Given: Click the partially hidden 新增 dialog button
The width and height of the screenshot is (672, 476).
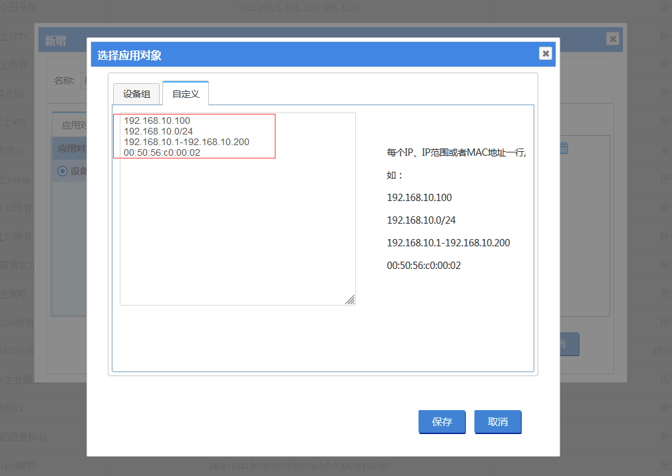Looking at the screenshot, I should point(569,344).
